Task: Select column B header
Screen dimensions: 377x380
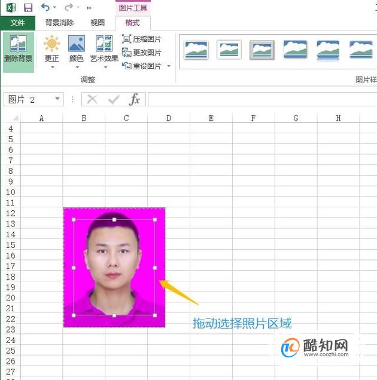Action: [84, 118]
